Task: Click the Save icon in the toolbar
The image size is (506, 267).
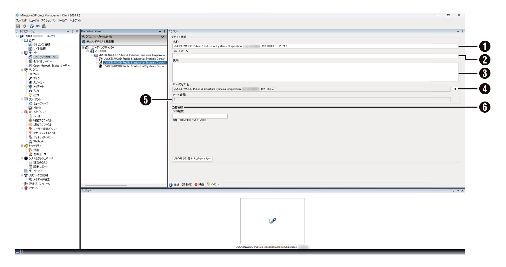Action: coord(18,26)
